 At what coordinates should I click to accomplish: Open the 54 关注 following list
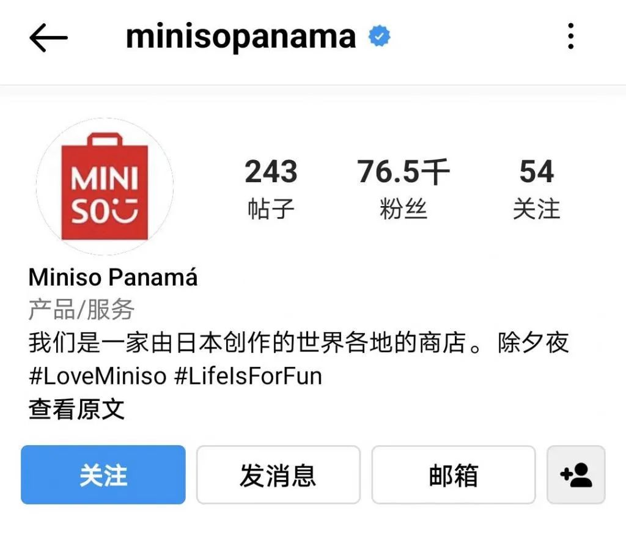[x=537, y=188]
